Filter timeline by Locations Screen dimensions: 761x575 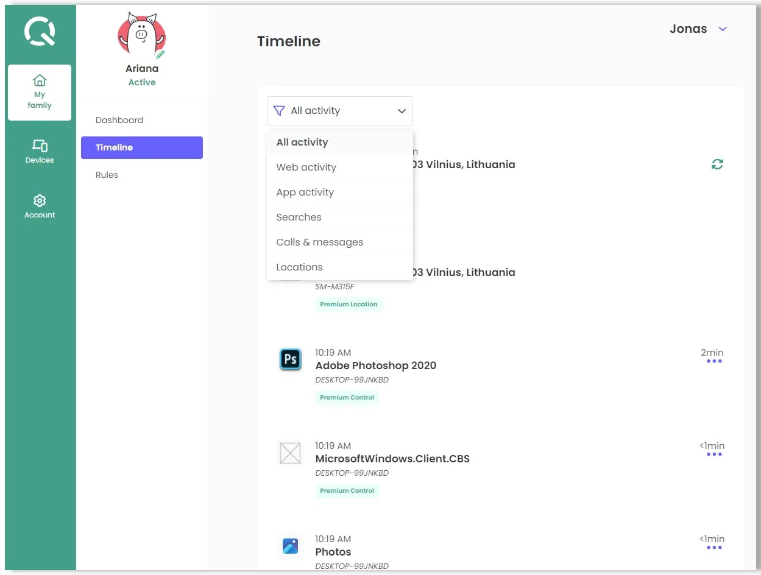299,267
